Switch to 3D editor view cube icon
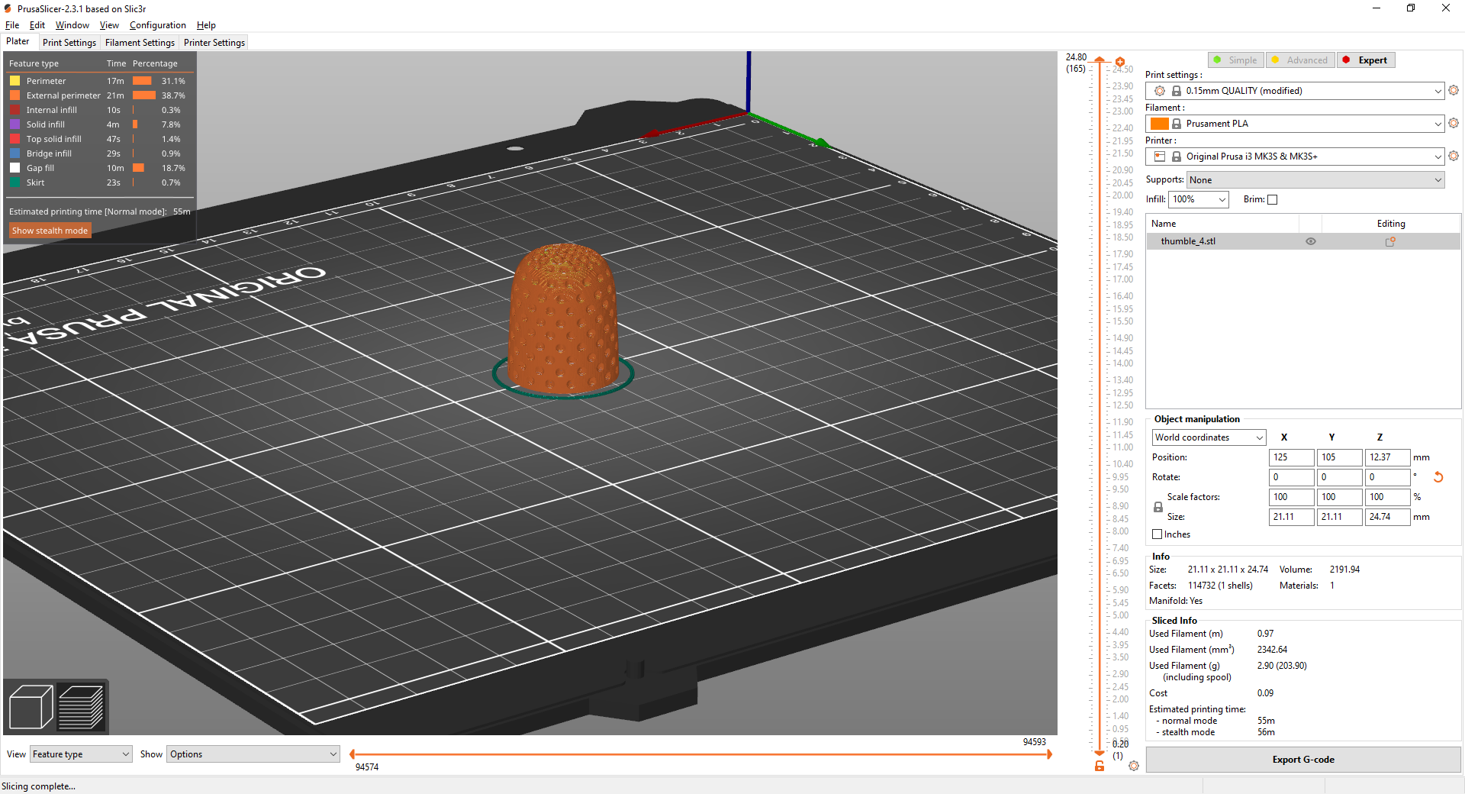The width and height of the screenshot is (1465, 794). click(x=31, y=708)
